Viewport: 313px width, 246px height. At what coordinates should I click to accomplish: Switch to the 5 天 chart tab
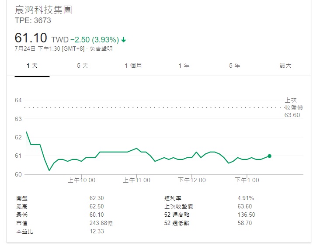[x=83, y=66]
